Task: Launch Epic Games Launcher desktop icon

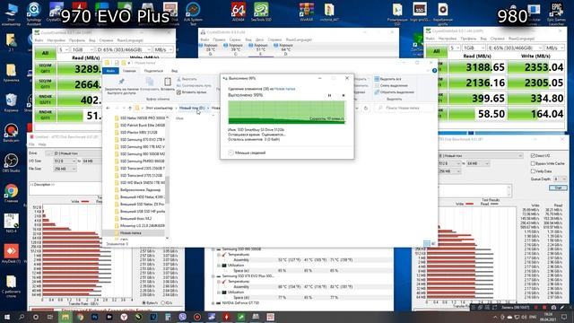Action: [x=556, y=14]
